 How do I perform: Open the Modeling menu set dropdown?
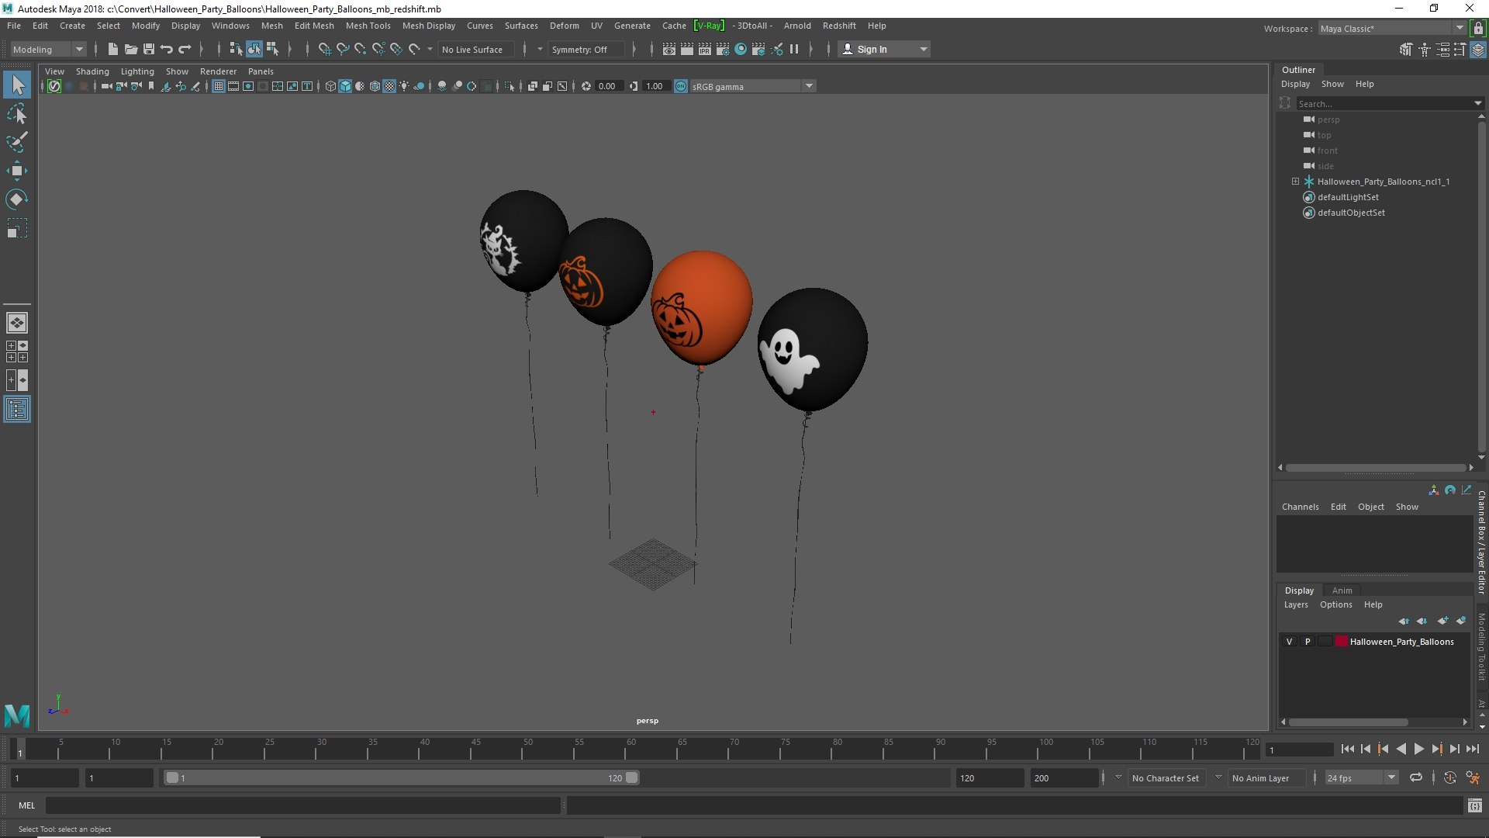pos(48,49)
